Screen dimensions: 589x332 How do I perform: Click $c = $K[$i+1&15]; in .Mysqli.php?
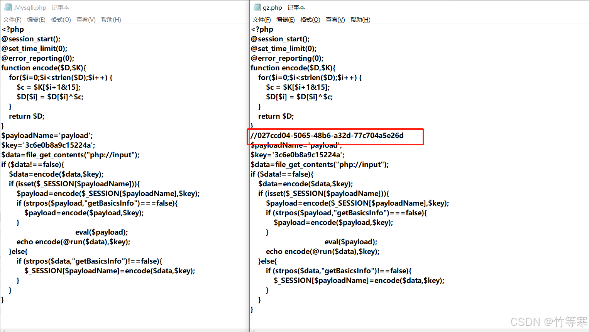[49, 87]
